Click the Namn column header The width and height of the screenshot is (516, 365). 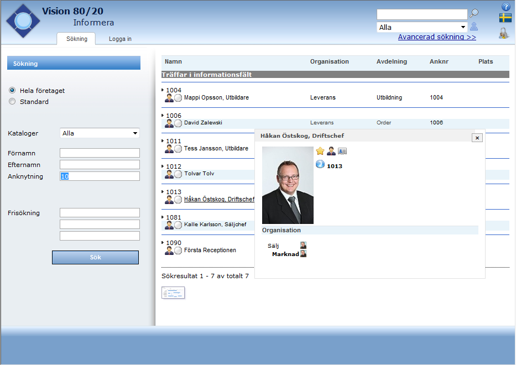(173, 61)
